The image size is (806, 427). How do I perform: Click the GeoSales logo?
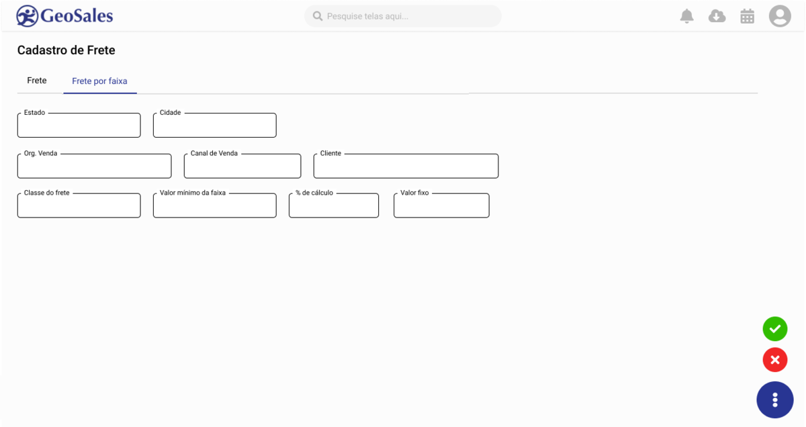coord(64,16)
